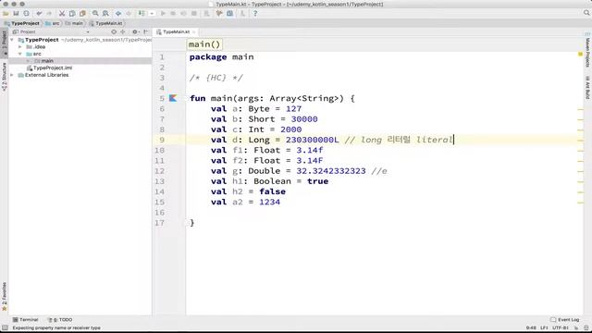Open the Structure tool window tab
This screenshot has width=592, height=333.
click(4, 77)
